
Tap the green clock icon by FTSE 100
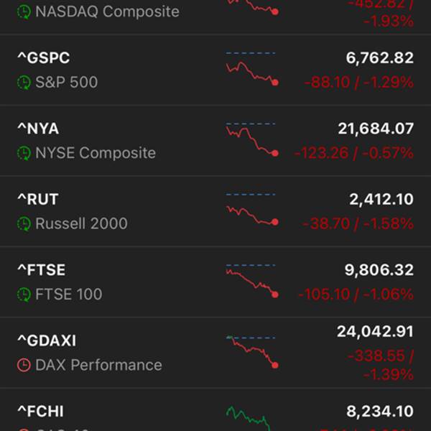point(24,295)
